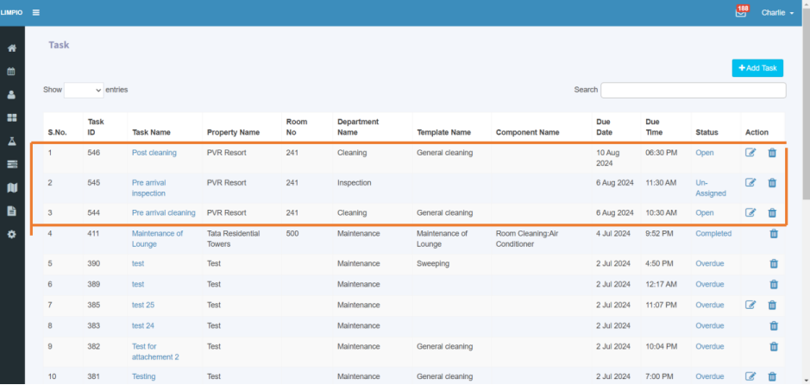Delete the Pre arrival cleaning task 544
The height and width of the screenshot is (385, 810).
pos(772,213)
